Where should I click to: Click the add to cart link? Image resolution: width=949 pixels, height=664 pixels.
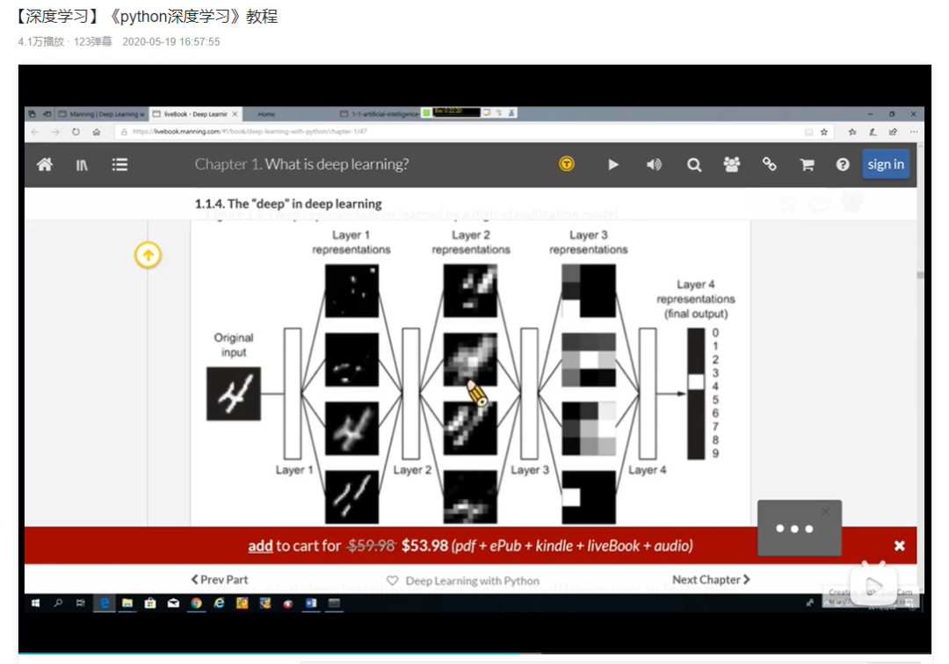tap(260, 546)
